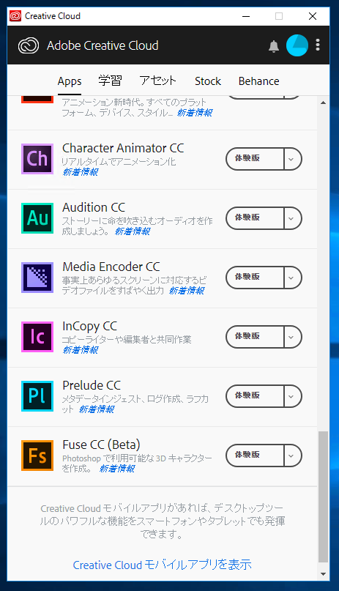Click the vertical scrollbar thumb
Image resolution: width=339 pixels, height=591 pixels.
pyautogui.click(x=323, y=497)
